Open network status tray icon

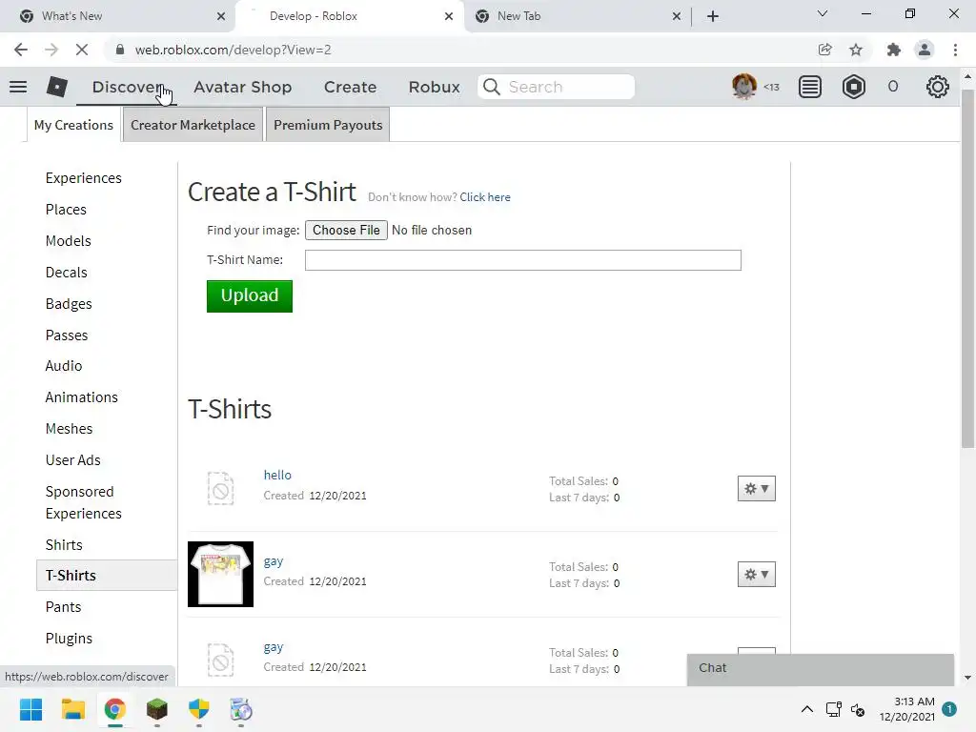coord(833,709)
